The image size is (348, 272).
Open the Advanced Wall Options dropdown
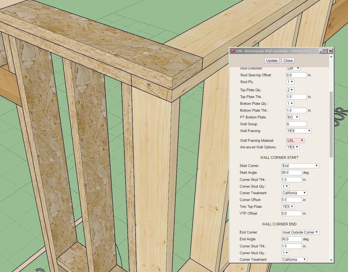(293, 147)
